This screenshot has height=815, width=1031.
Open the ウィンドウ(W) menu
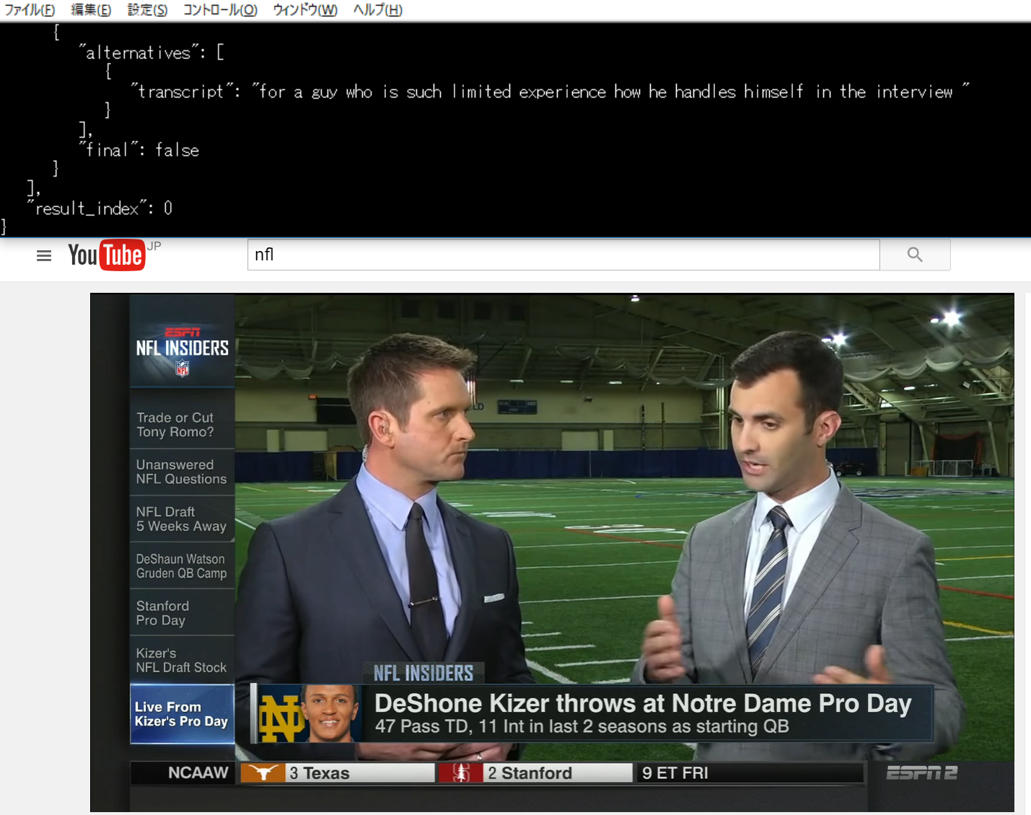(305, 10)
